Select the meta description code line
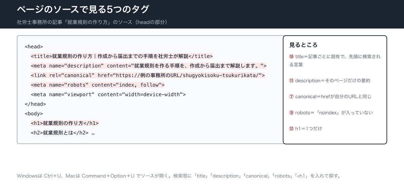This screenshot has width=404, height=188. tap(148, 66)
